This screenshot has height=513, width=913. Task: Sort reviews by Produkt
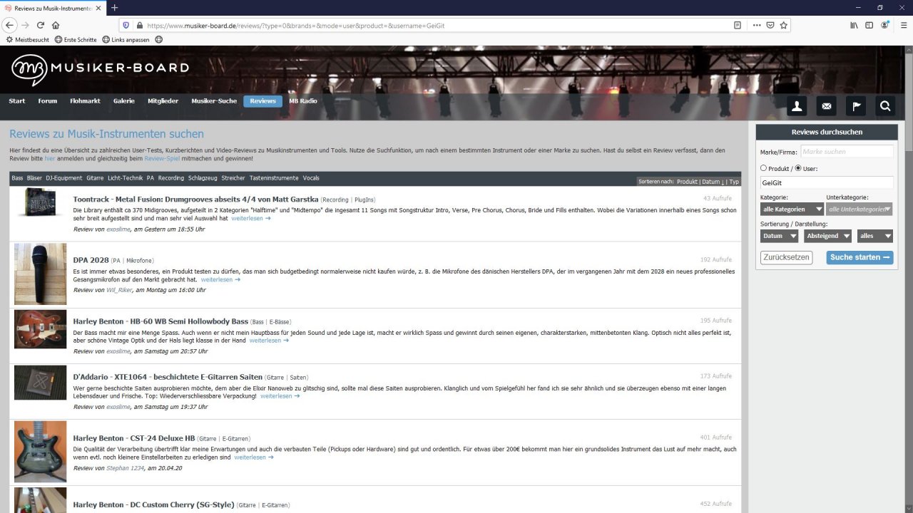[x=687, y=182]
